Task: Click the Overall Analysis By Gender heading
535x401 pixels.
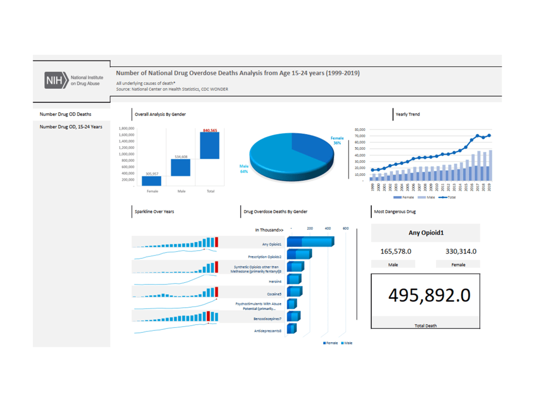Action: 160,114
